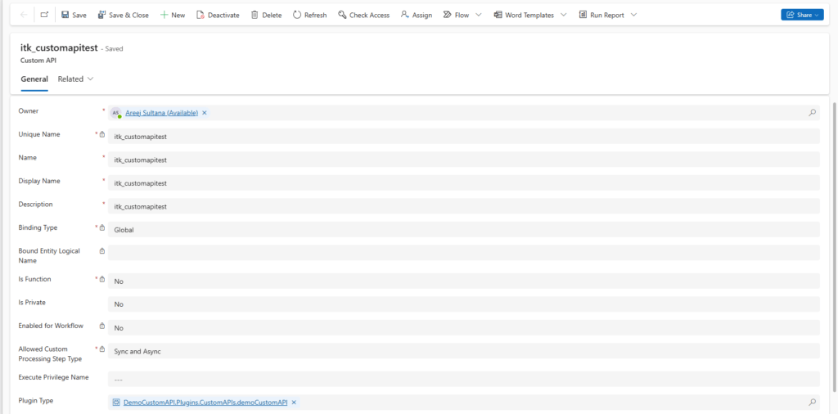Click the Delete trash icon
The image size is (838, 414).
[x=266, y=15]
